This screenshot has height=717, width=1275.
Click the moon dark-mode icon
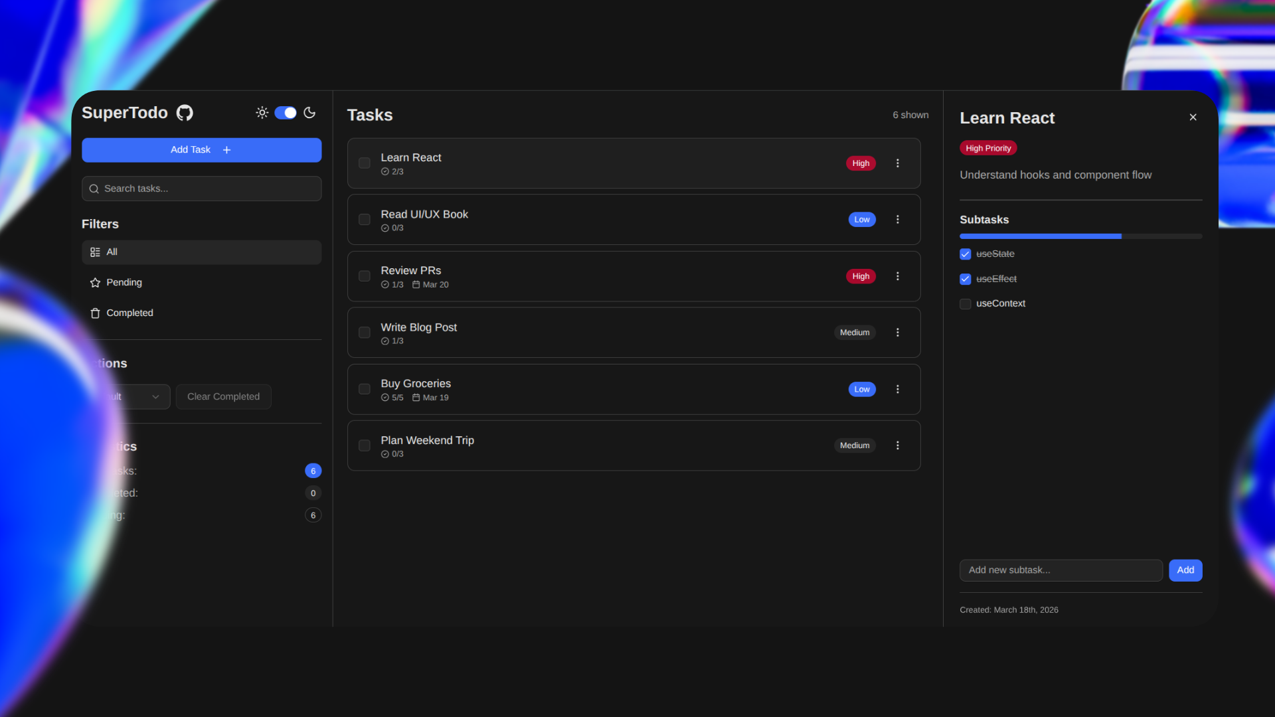click(x=309, y=113)
